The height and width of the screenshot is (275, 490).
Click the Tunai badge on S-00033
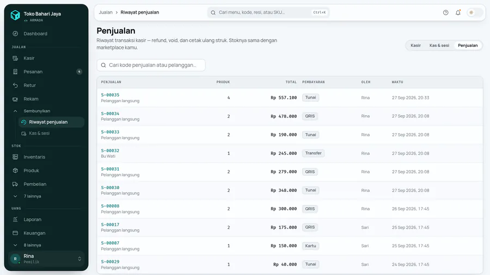click(310, 135)
